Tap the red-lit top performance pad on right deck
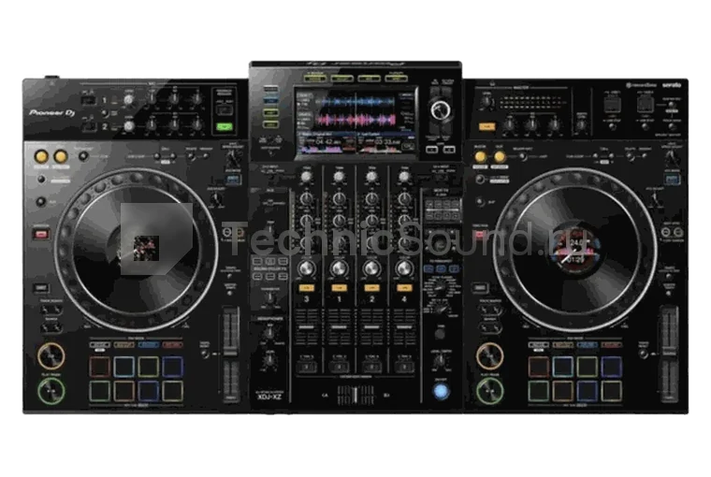 click(x=539, y=367)
